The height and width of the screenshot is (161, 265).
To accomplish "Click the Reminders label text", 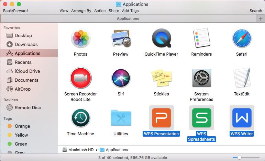I will pyautogui.click(x=201, y=54).
